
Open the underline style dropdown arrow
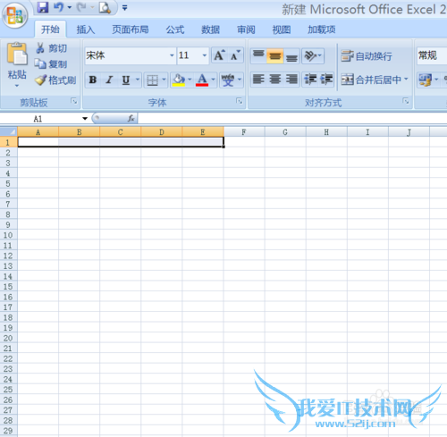(138, 80)
